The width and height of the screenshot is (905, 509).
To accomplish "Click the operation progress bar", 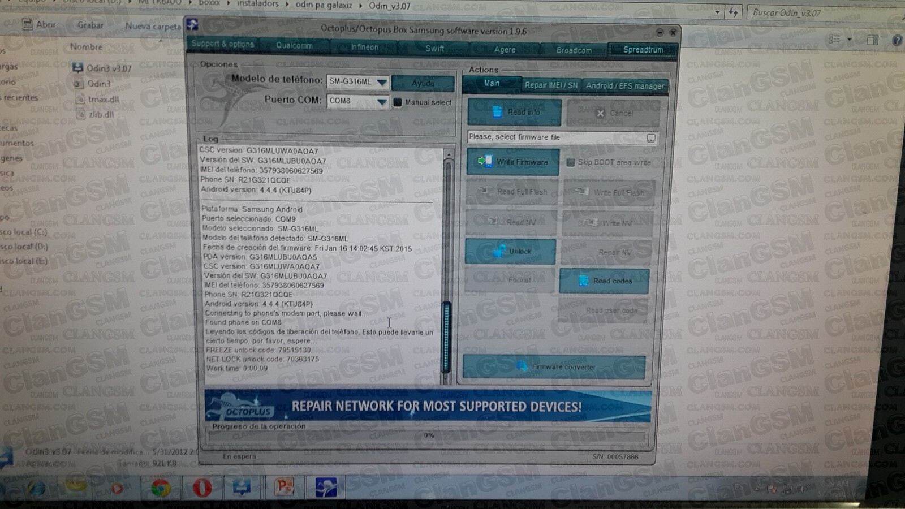I will pyautogui.click(x=428, y=435).
